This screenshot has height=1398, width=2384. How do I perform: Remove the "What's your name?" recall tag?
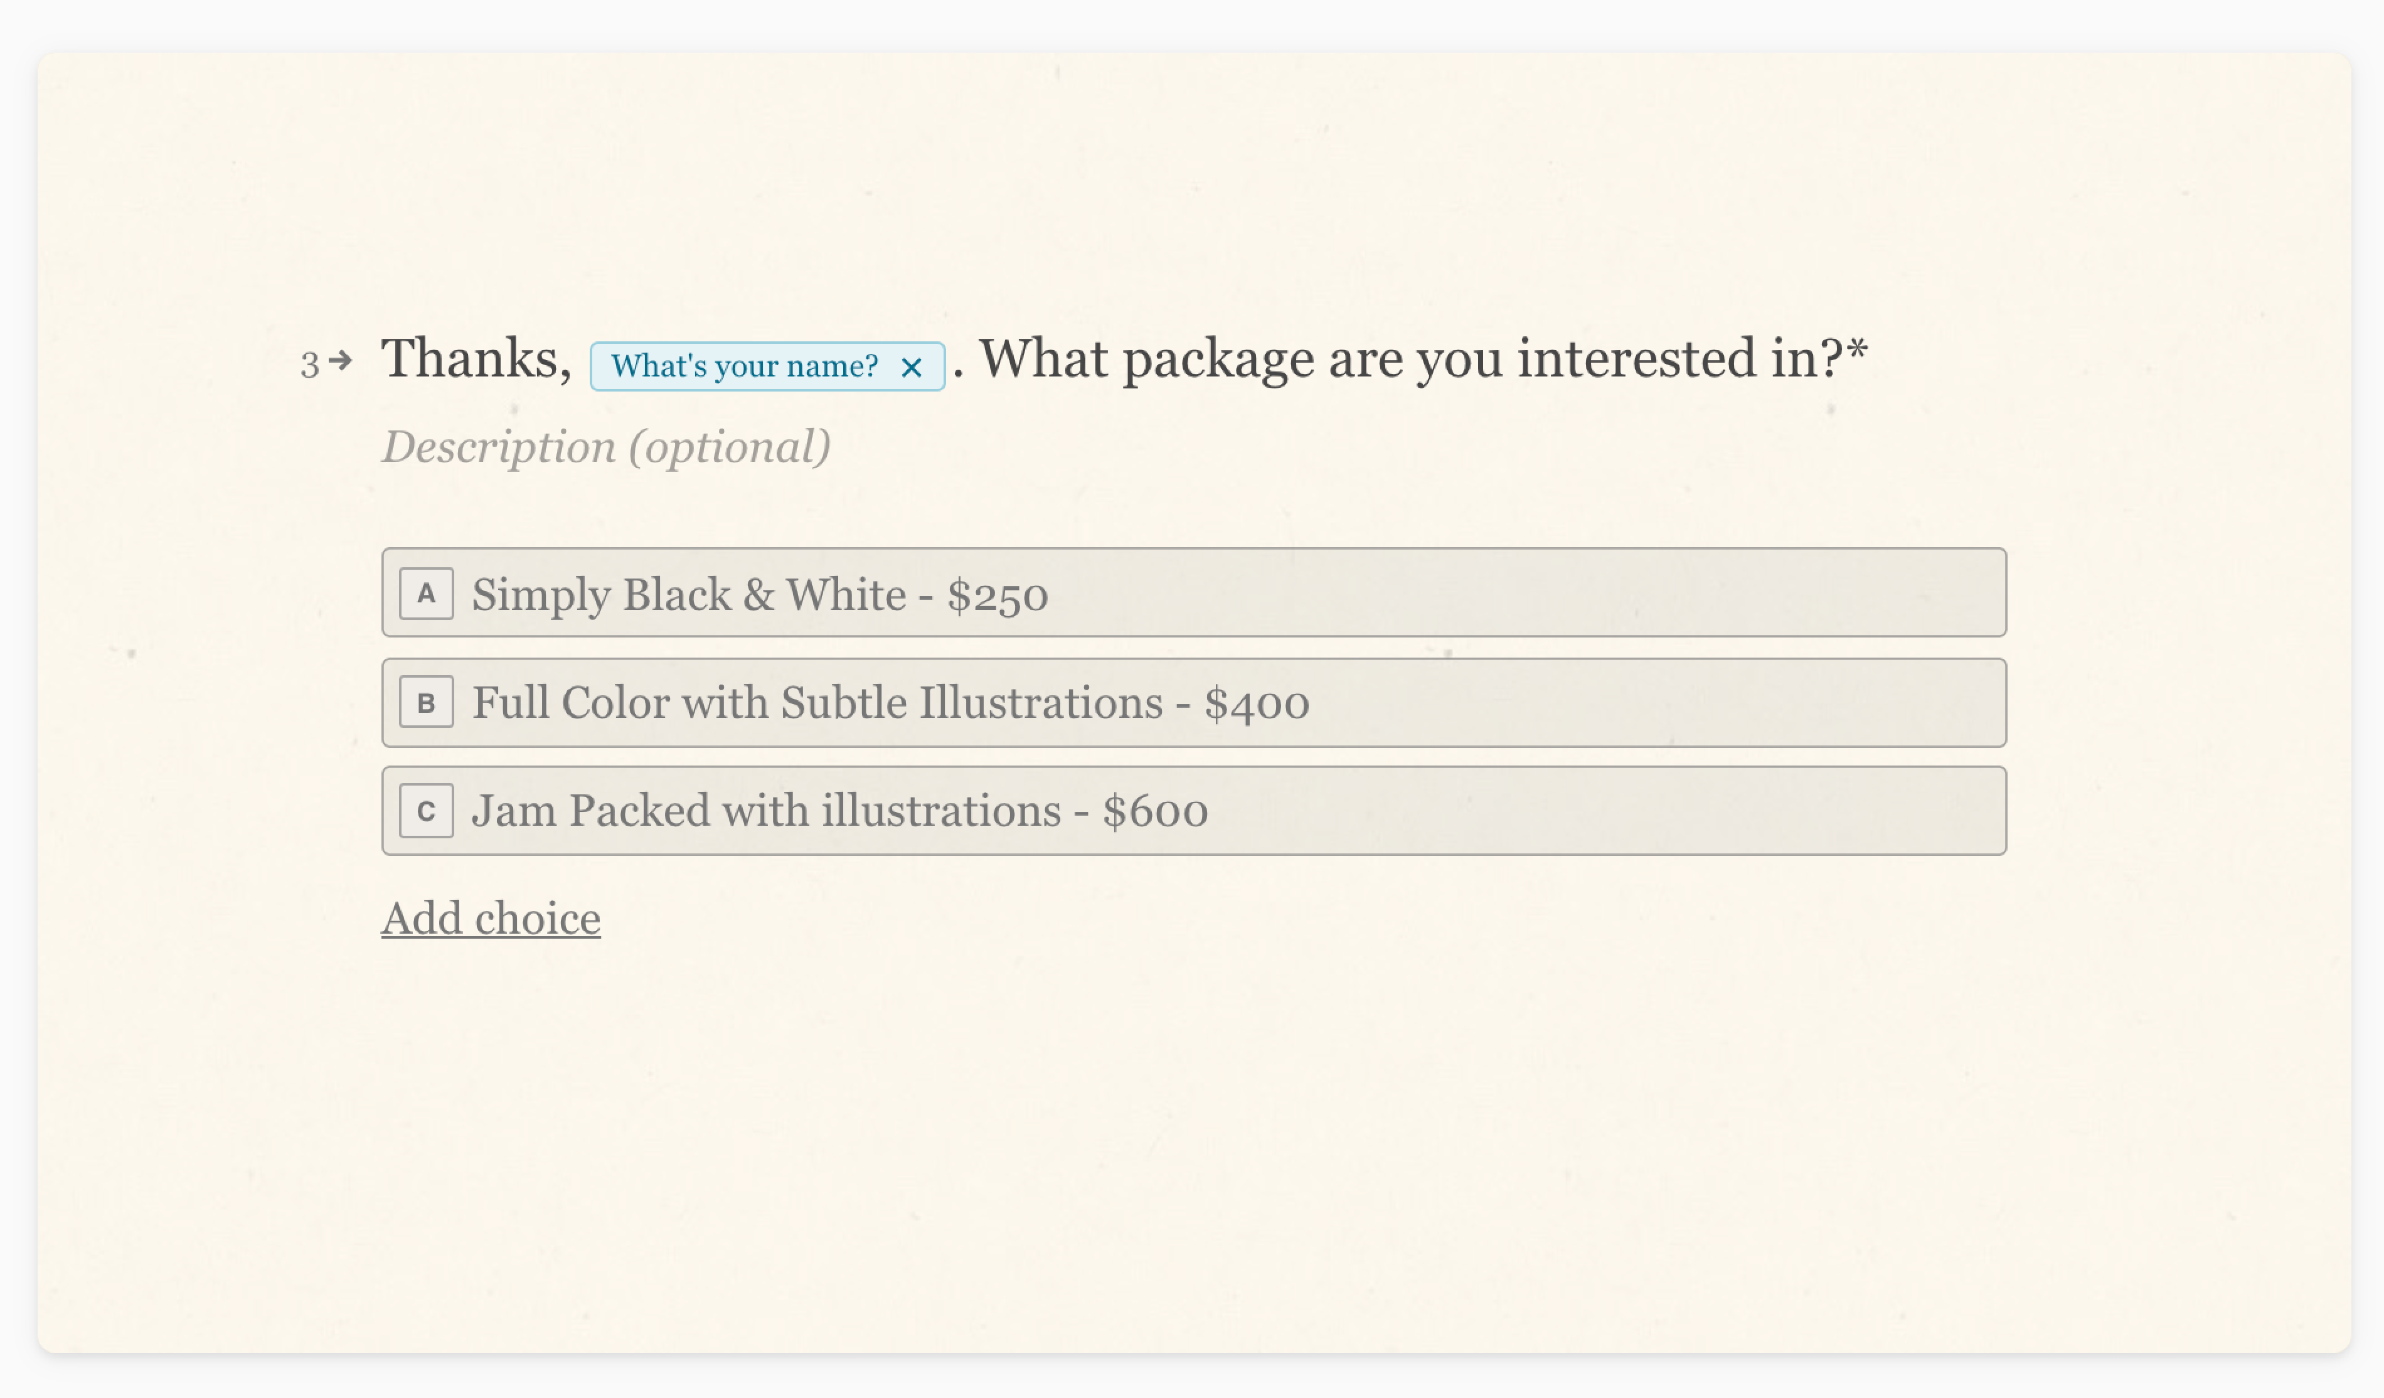(911, 367)
